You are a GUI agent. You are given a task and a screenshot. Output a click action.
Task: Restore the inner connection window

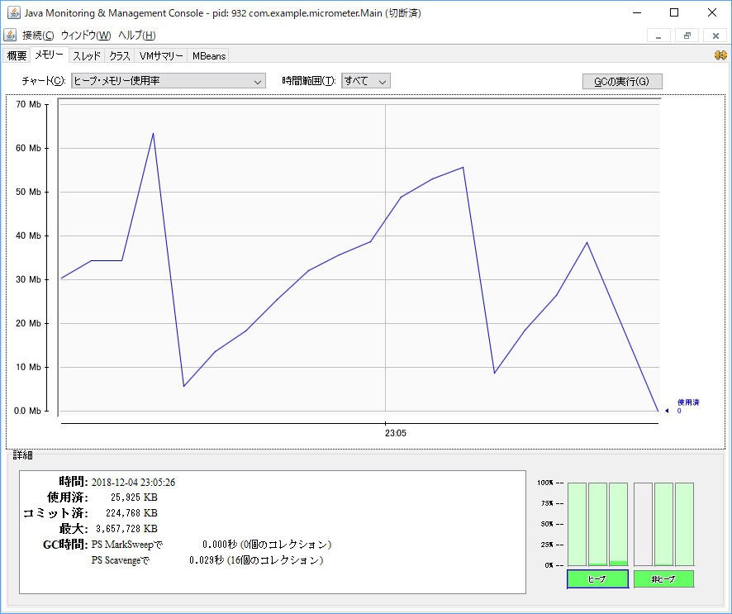[687, 36]
